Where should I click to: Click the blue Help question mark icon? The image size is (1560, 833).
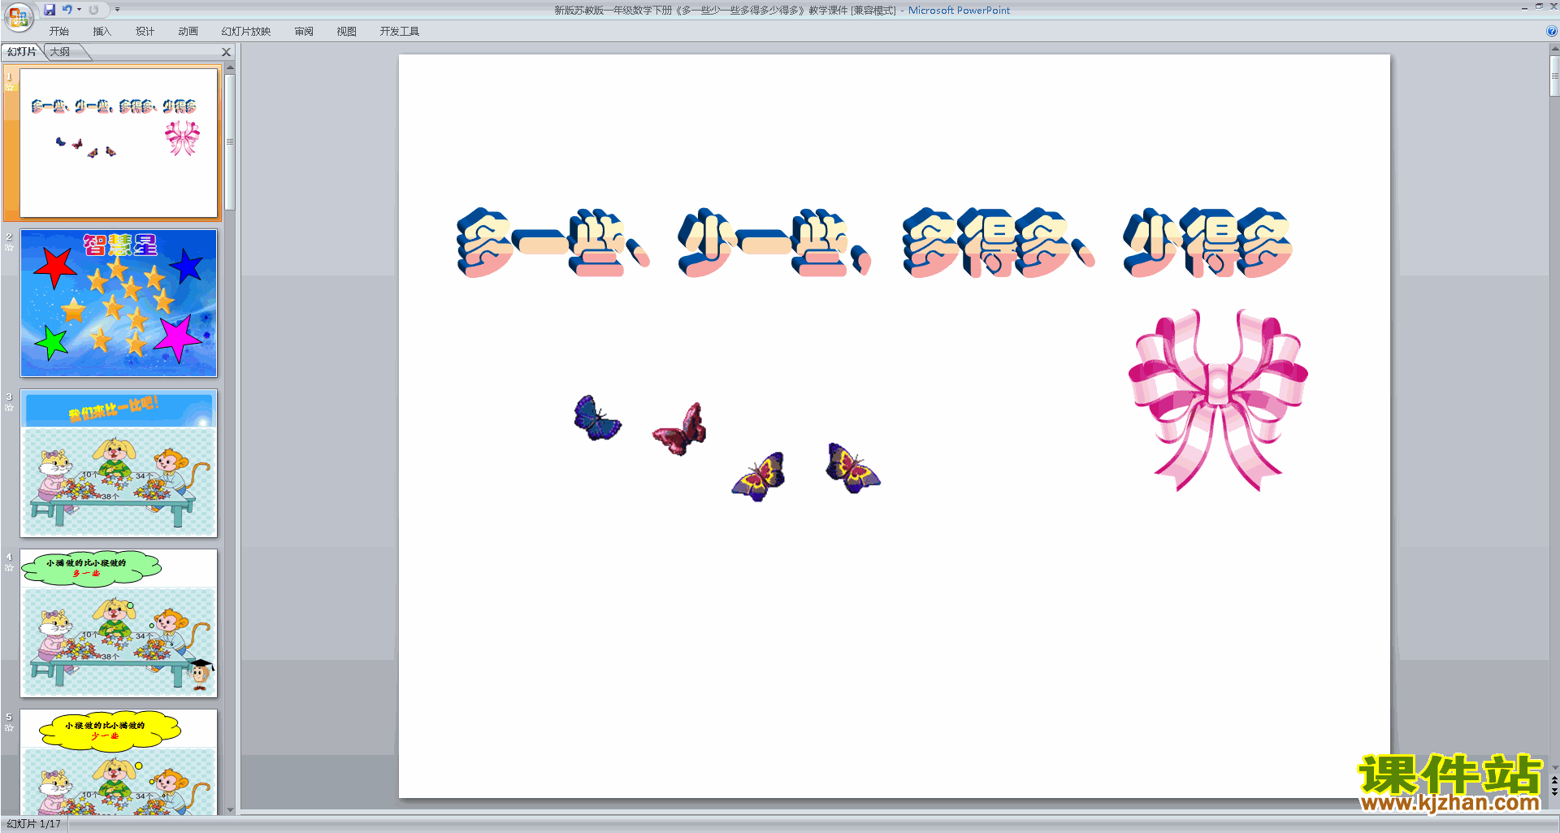pos(1552,32)
